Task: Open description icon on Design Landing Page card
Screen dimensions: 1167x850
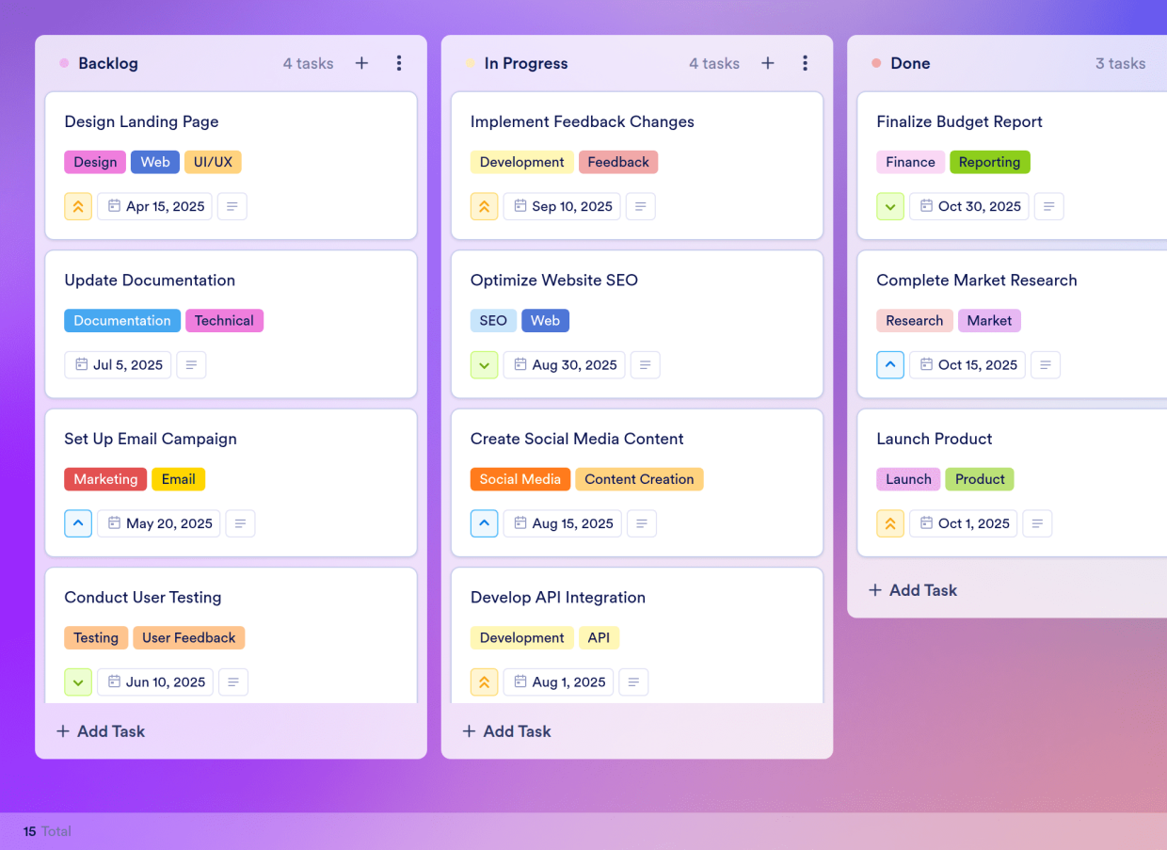Action: 232,206
